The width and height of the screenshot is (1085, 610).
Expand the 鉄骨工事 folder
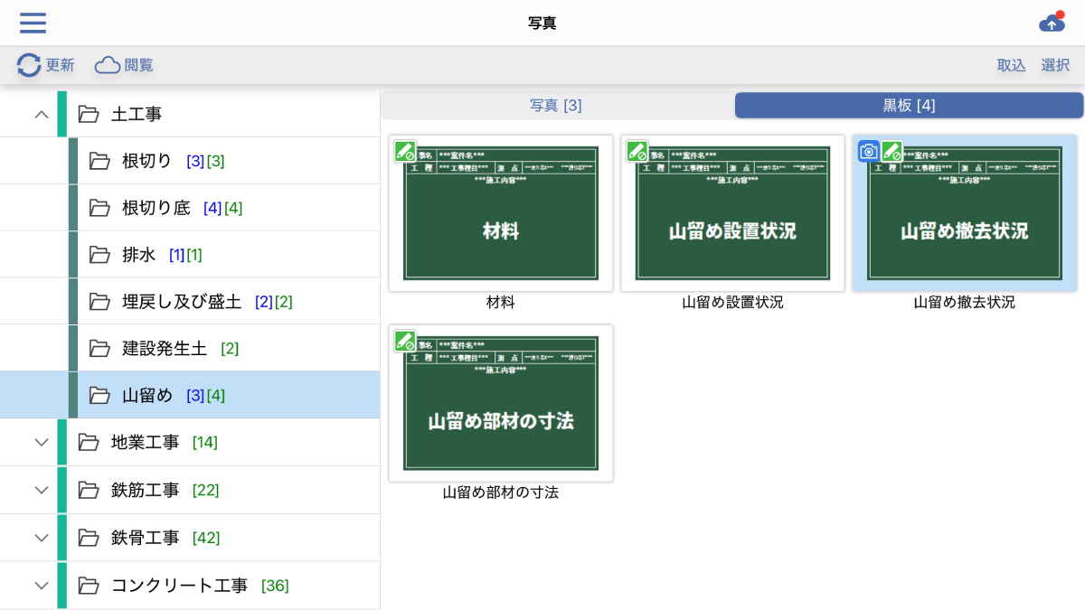41,538
